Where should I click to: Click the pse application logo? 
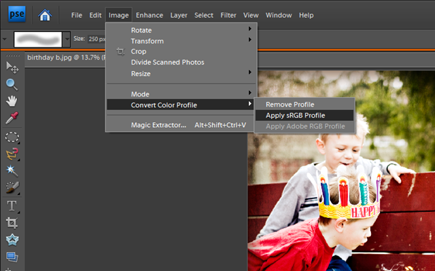tap(17, 14)
